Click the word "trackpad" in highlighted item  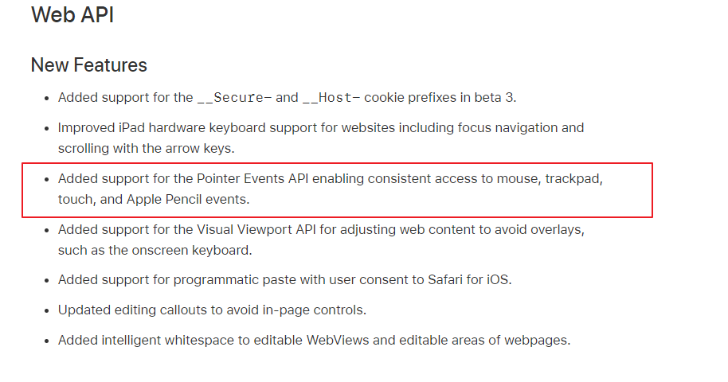(573, 179)
